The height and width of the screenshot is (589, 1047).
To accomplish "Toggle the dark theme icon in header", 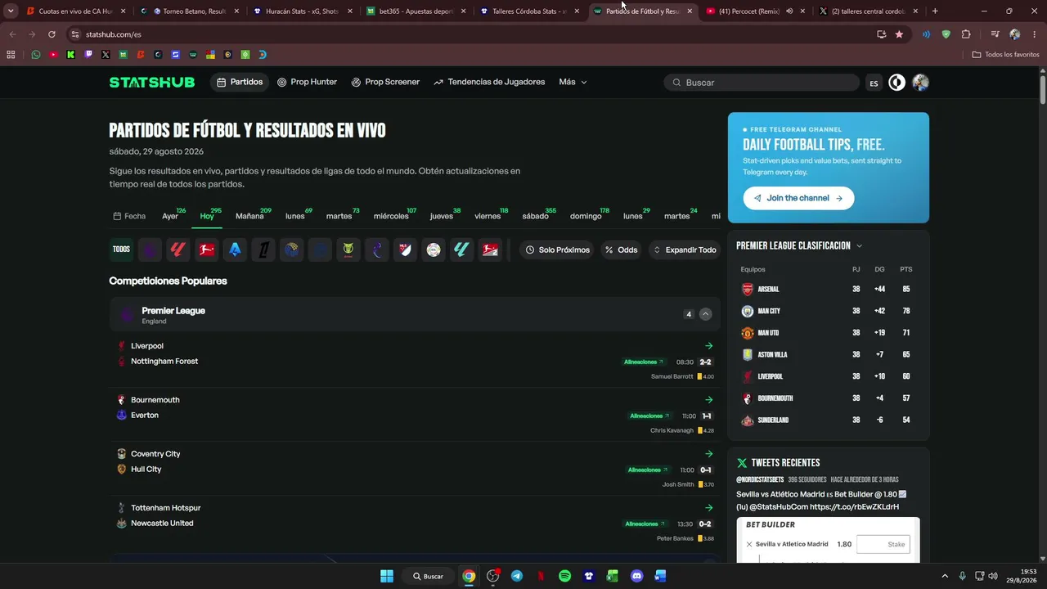I will click(897, 82).
